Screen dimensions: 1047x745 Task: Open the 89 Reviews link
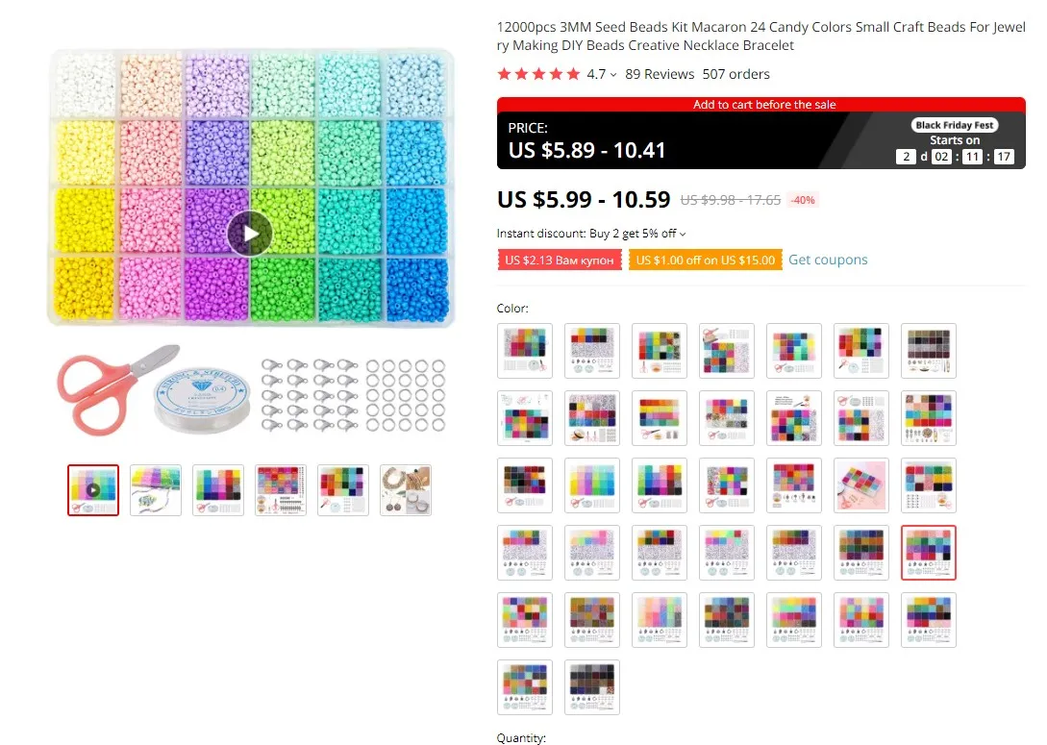tap(660, 74)
